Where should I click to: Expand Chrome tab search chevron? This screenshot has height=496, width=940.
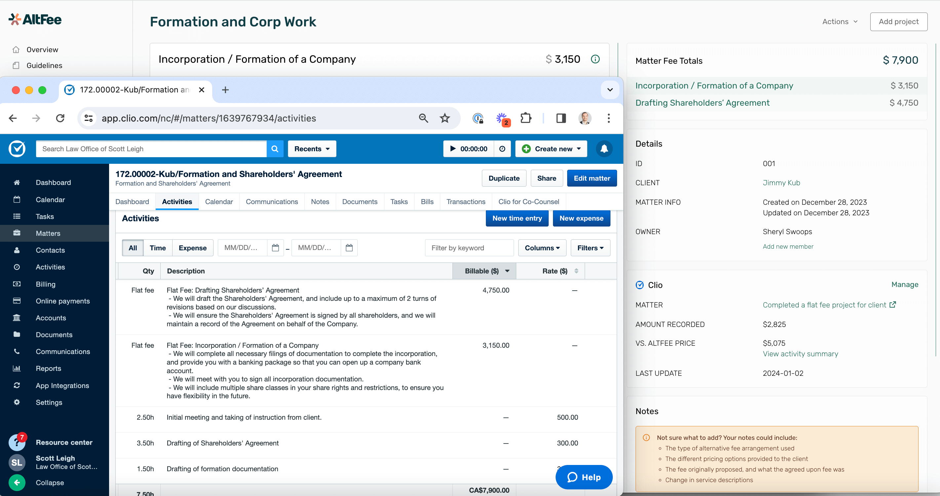point(610,90)
